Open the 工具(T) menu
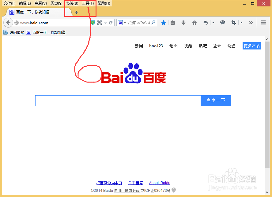Screen dimensions: 272x197 click(x=88, y=3)
